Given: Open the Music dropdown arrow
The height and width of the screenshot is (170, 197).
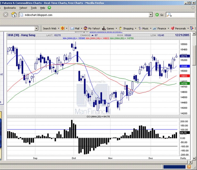Looking at the screenshot, I should pos(151,29).
